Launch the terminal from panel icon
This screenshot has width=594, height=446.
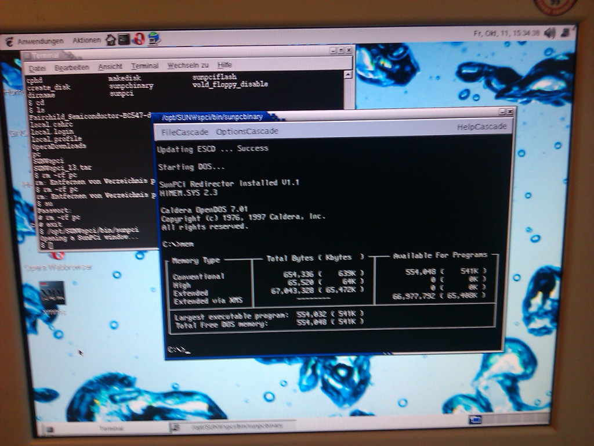click(124, 39)
